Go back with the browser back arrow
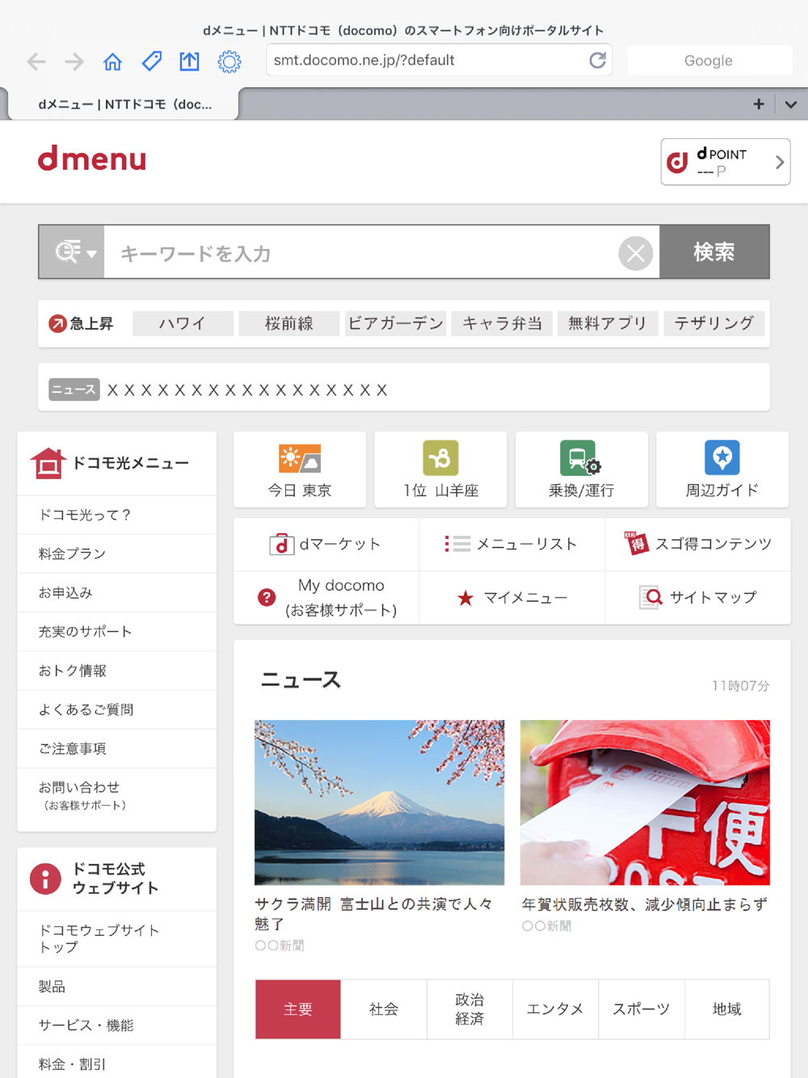 click(36, 61)
